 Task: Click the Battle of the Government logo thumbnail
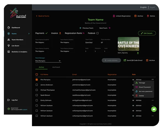[x=129, y=44]
